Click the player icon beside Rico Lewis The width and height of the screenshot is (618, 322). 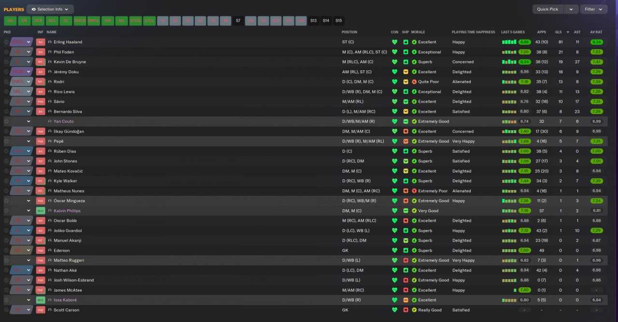50,92
